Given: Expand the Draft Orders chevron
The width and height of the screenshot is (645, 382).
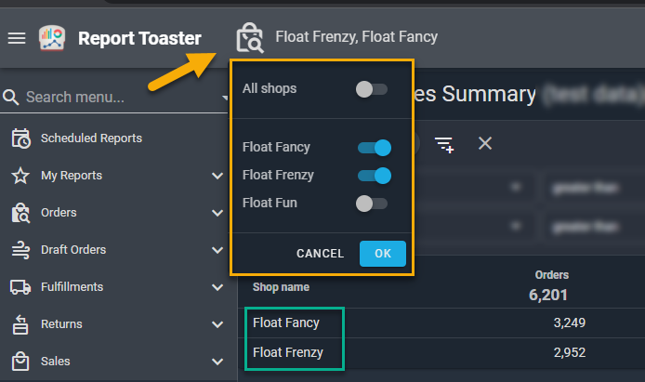Looking at the screenshot, I should click(217, 250).
